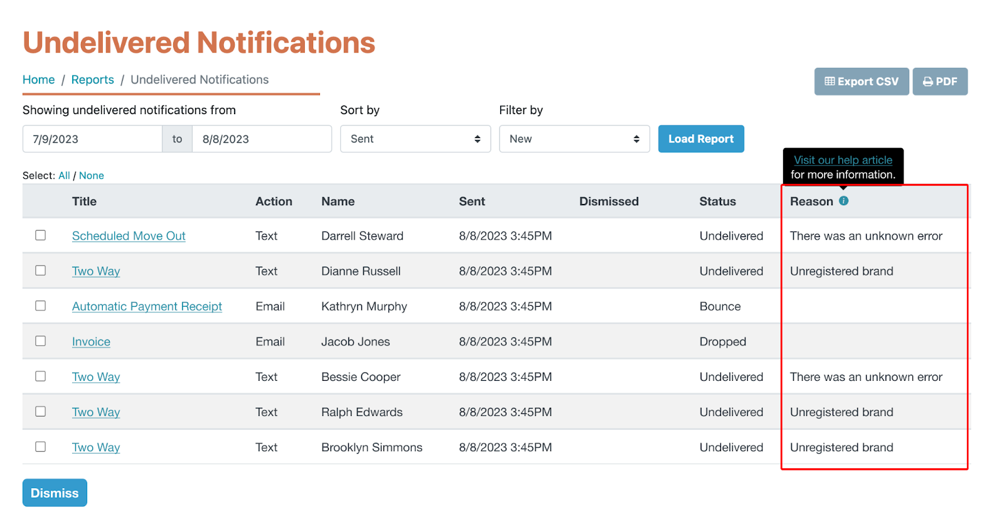Click the Action column header

274,201
